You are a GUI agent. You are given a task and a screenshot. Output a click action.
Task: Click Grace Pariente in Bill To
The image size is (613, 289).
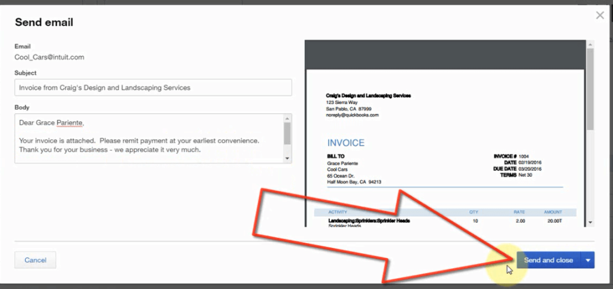pyautogui.click(x=342, y=164)
